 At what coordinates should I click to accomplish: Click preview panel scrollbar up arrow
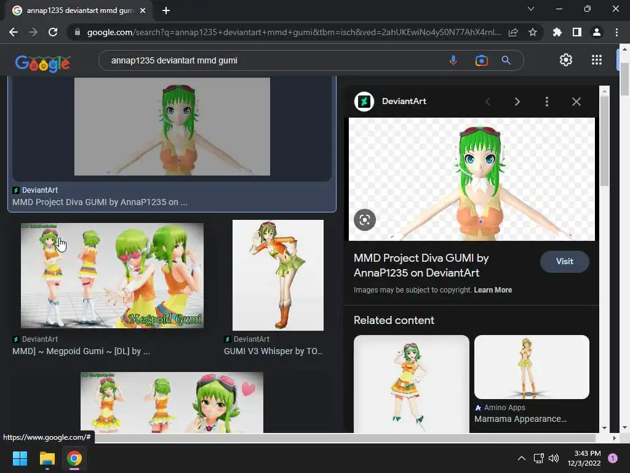[x=604, y=91]
